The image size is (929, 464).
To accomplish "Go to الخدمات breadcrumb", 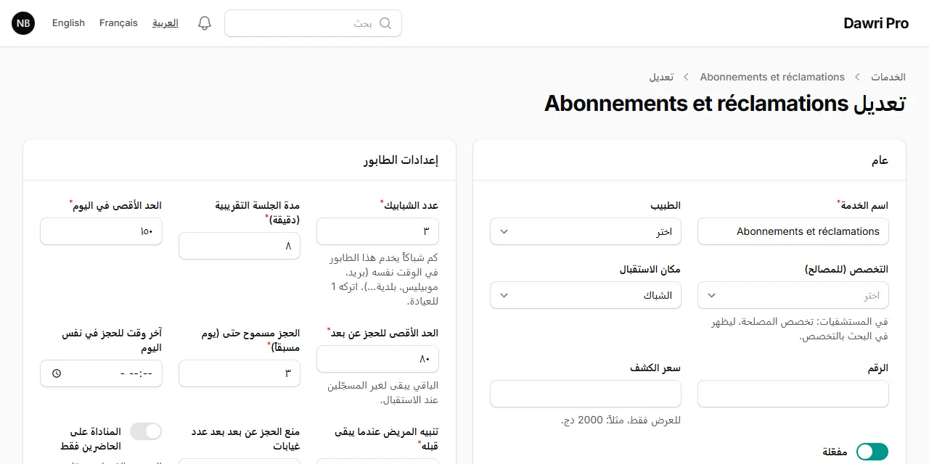I will click(888, 77).
